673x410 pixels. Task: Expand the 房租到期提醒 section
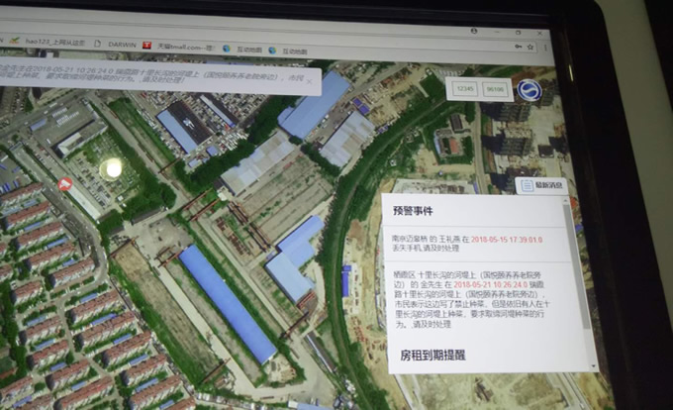432,355
